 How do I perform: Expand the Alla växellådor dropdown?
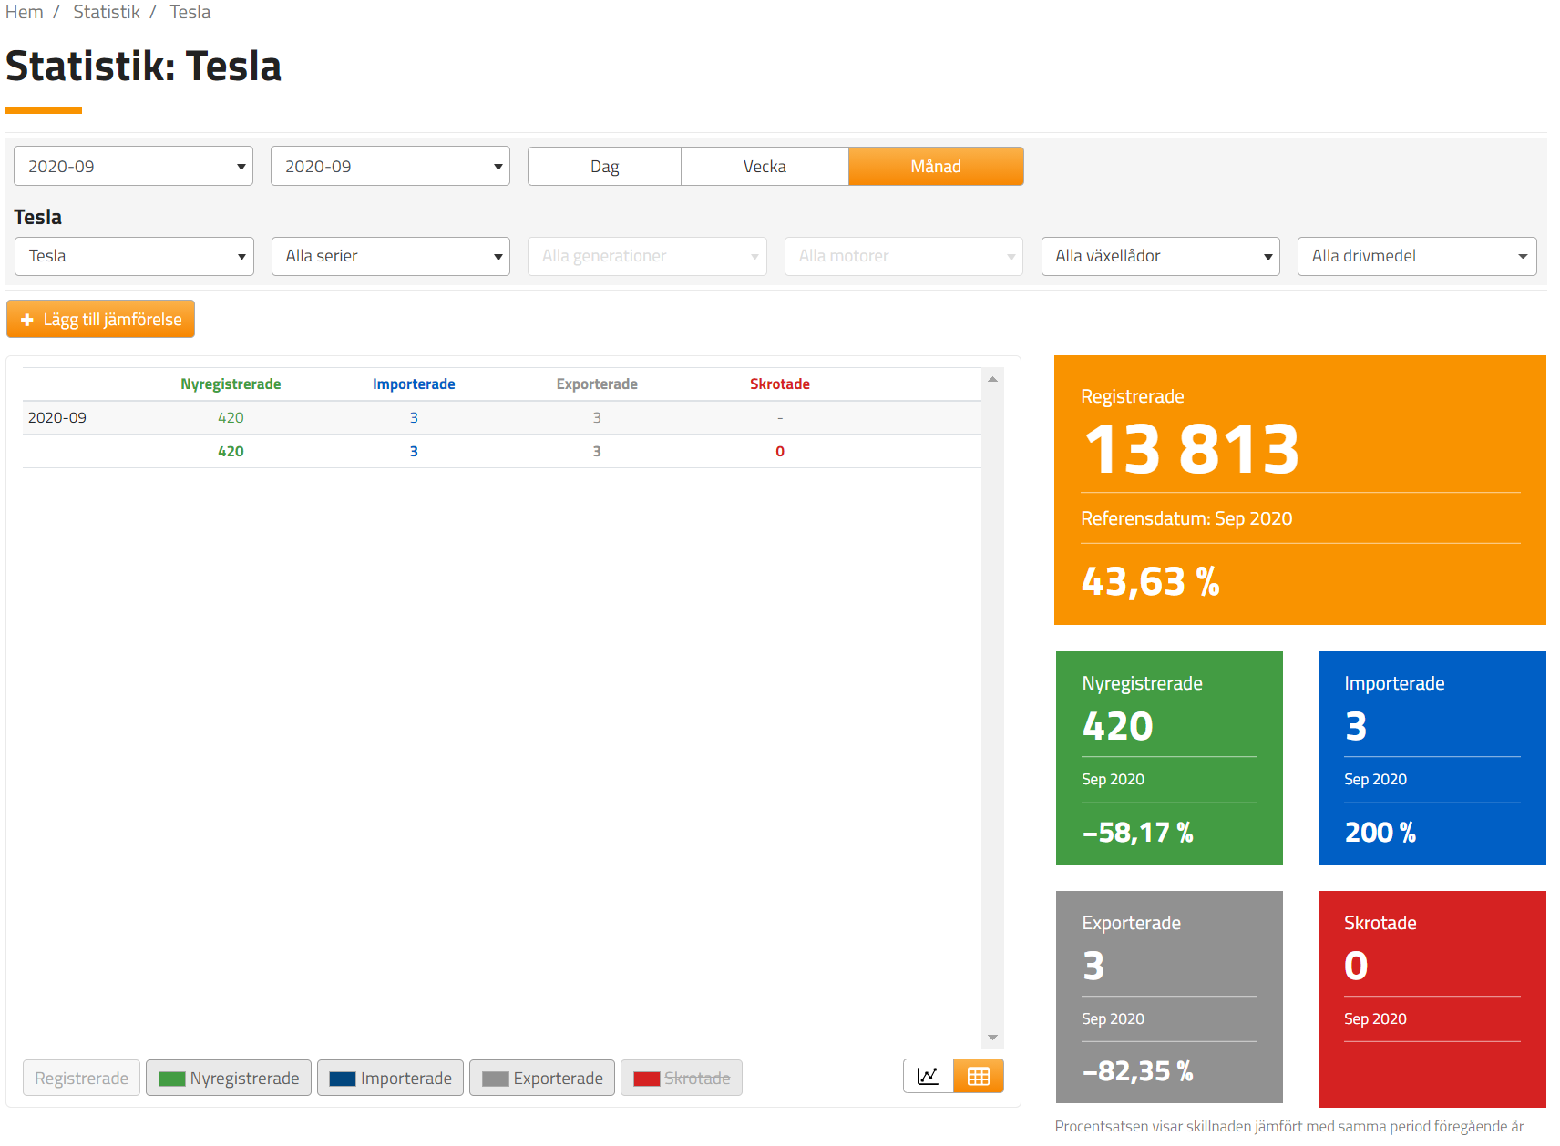(1160, 256)
